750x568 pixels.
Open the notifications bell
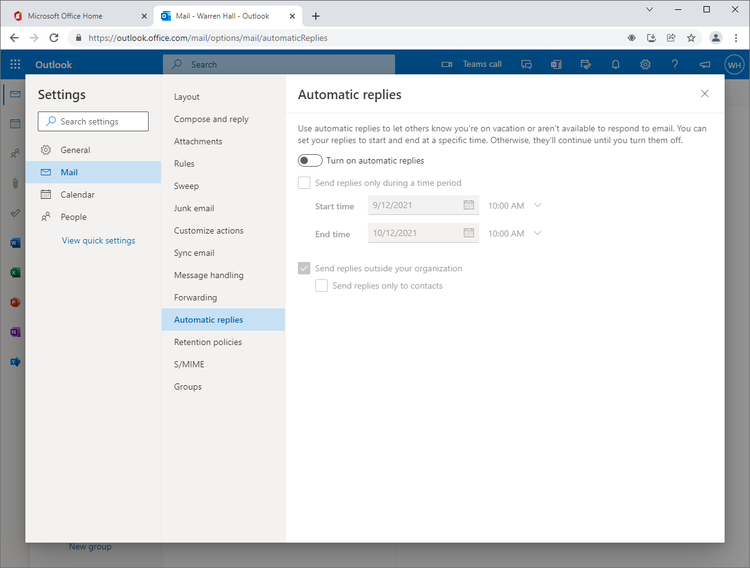tap(616, 64)
